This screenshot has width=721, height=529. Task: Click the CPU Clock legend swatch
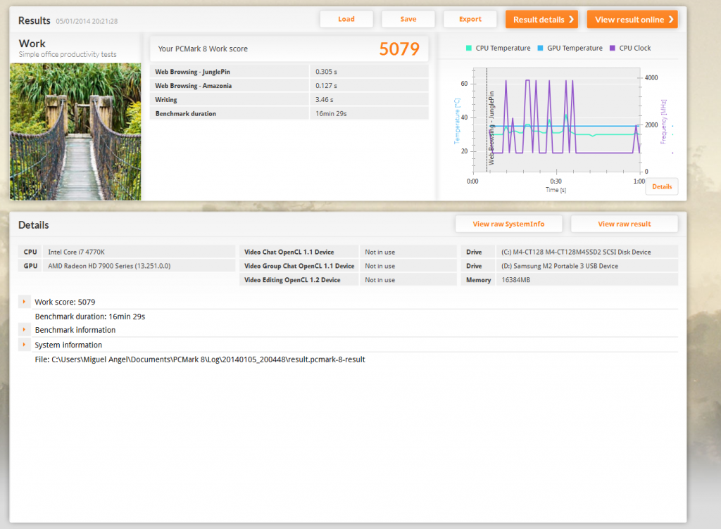pyautogui.click(x=612, y=49)
